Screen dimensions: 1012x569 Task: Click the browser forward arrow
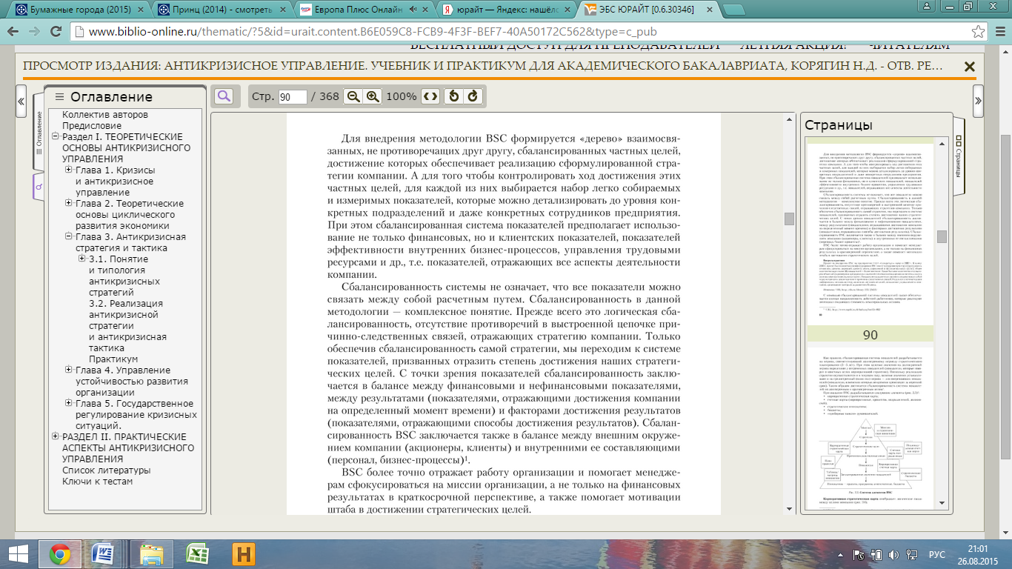(x=35, y=32)
